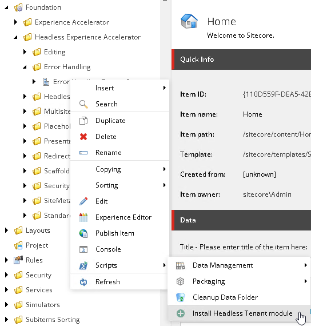
Task: Expand the Layouts tree node
Action: [6, 230]
